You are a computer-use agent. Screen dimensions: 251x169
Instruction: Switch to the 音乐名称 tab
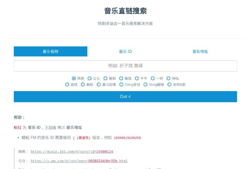pyautogui.click(x=51, y=52)
